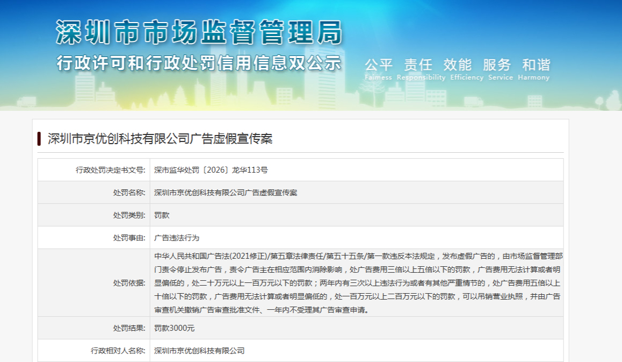Viewport: 622px width, 362px height.
Task: Click the 处罚依据 legal basis paragraph
Action: (358, 283)
